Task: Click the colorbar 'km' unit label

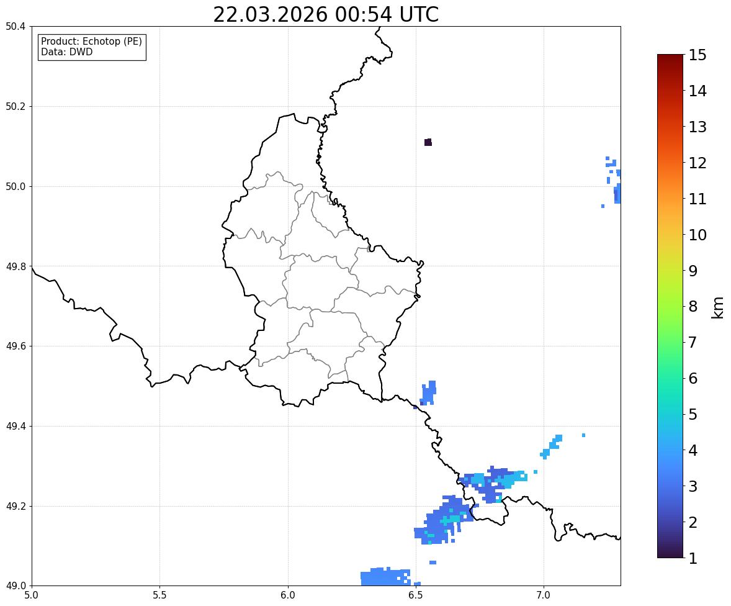Action: (718, 308)
